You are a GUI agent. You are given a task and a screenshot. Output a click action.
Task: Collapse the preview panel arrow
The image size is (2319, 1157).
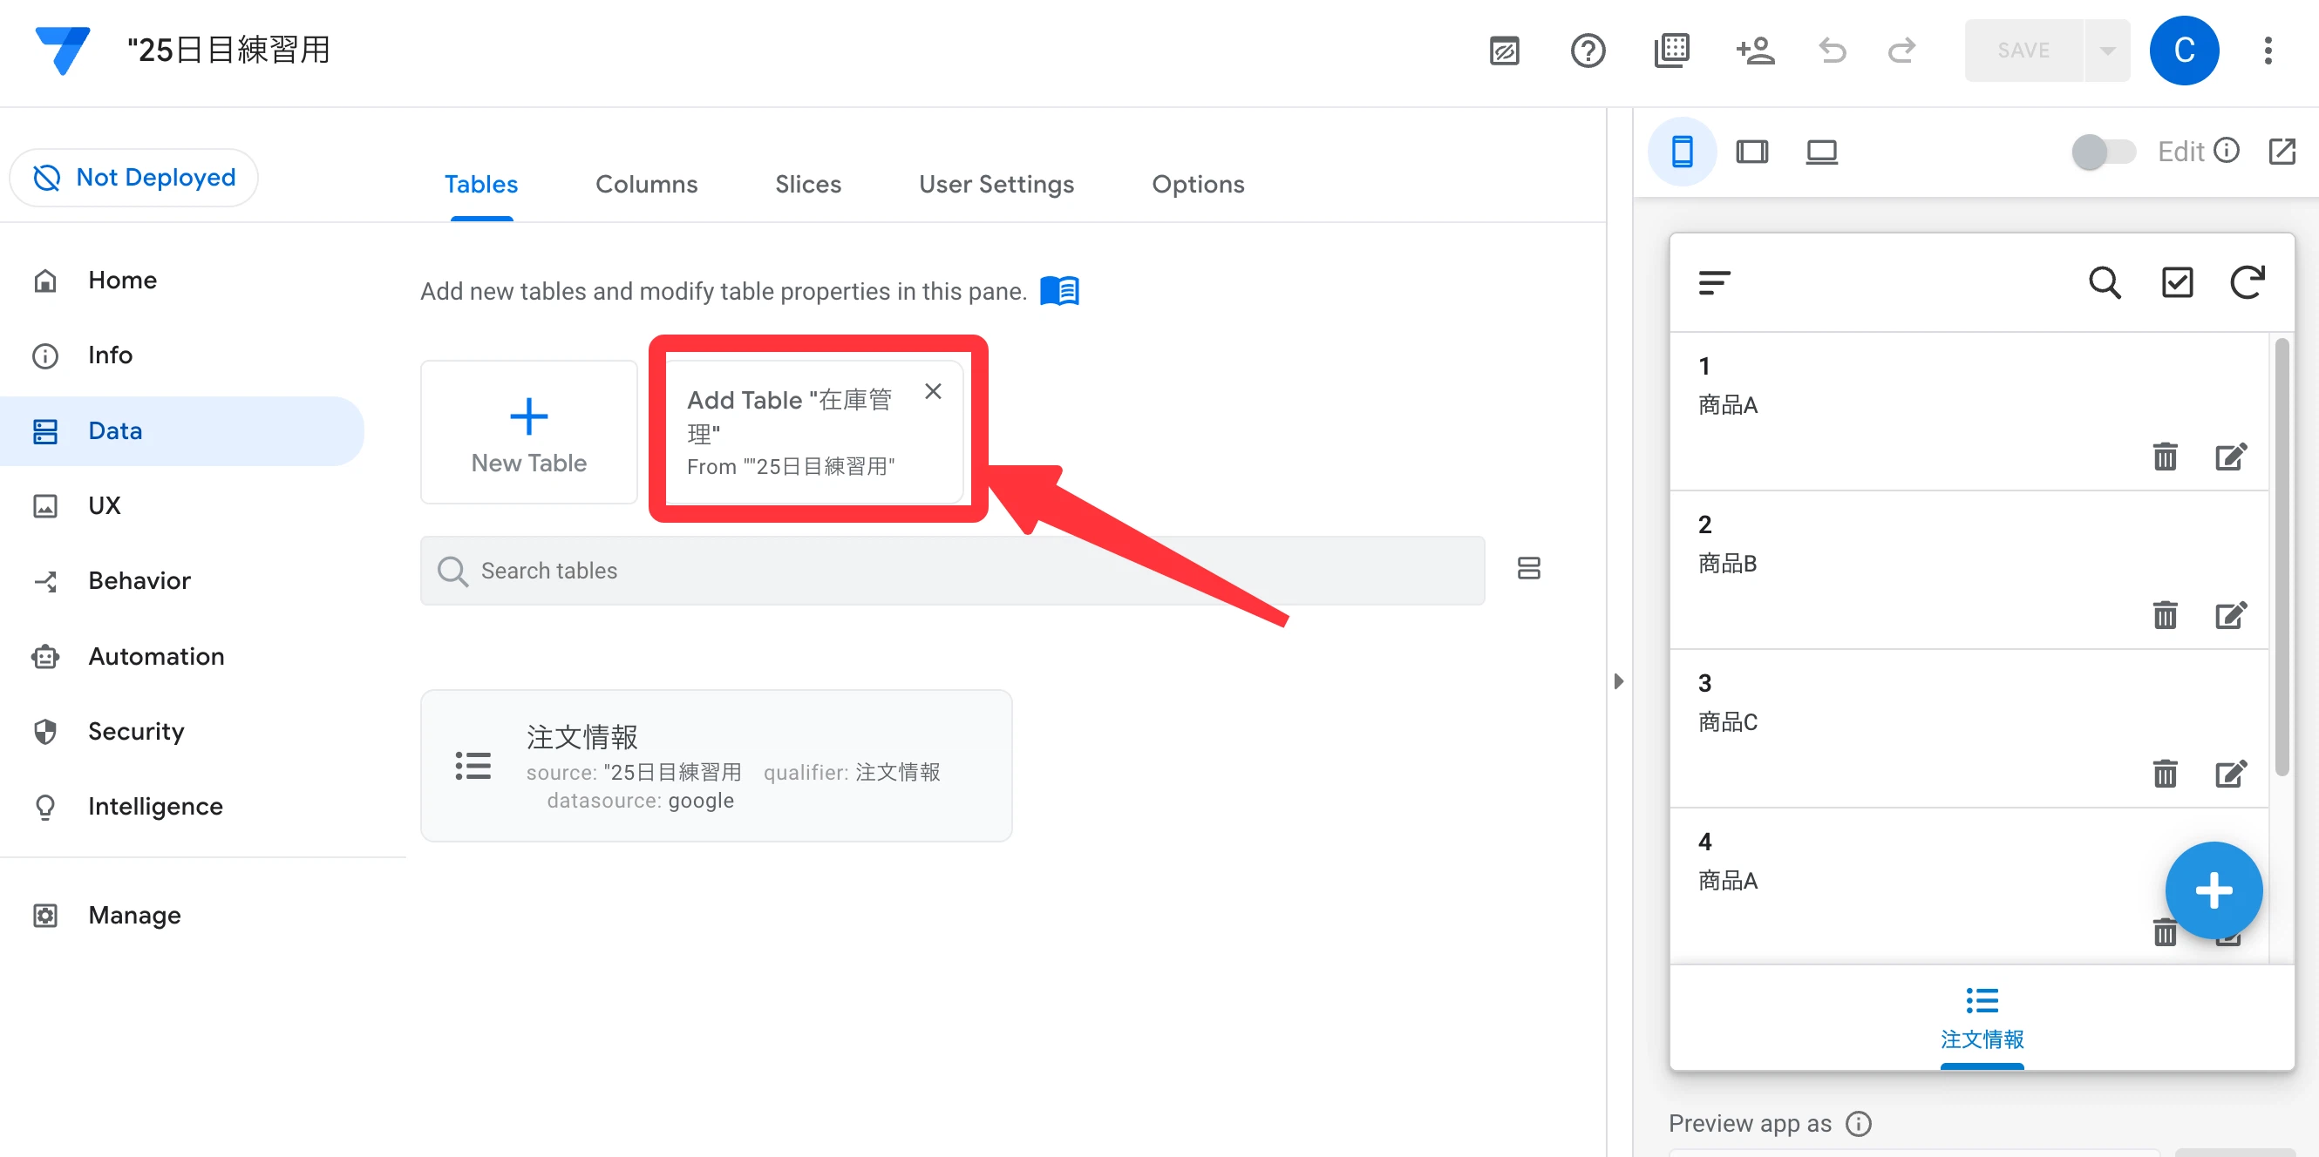1619,681
